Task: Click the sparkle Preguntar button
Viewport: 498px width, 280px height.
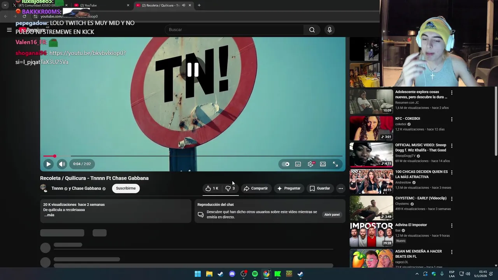Action: (289, 188)
